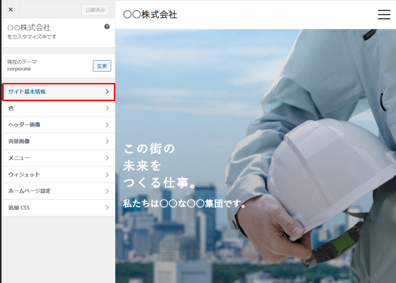Select the 追加 CSS label
396x283 pixels.
coord(19,208)
